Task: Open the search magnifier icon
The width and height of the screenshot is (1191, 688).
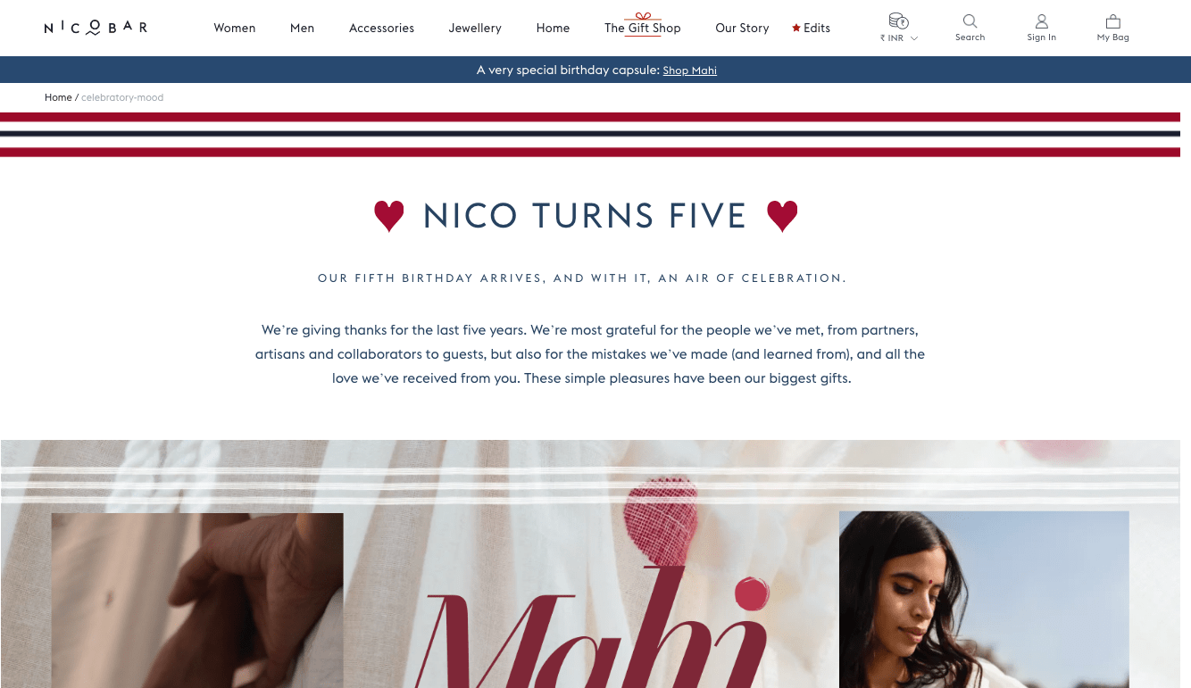Action: point(970,21)
